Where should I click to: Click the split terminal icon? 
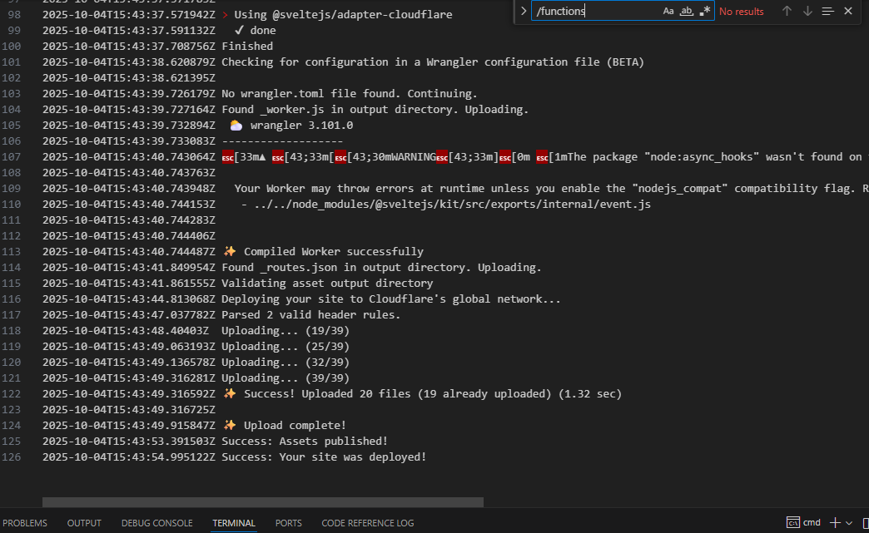pos(866,523)
